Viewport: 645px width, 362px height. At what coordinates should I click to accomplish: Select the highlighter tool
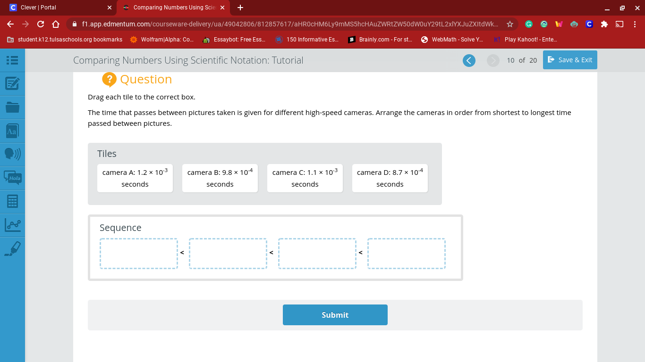12,248
